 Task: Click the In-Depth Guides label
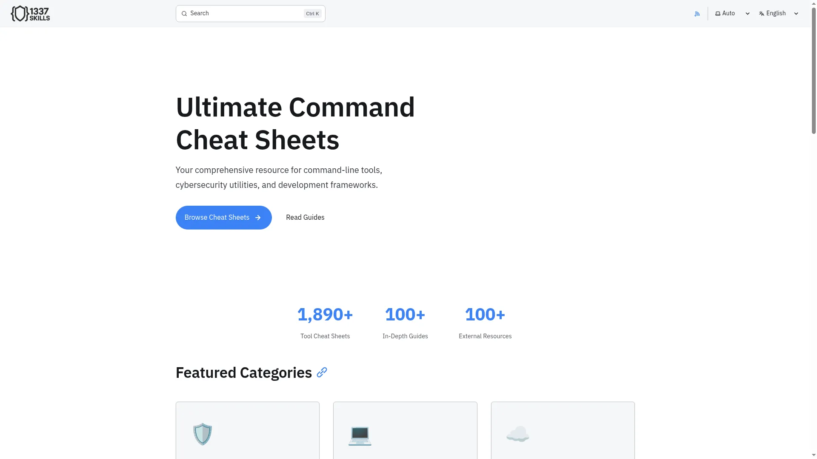point(405,336)
